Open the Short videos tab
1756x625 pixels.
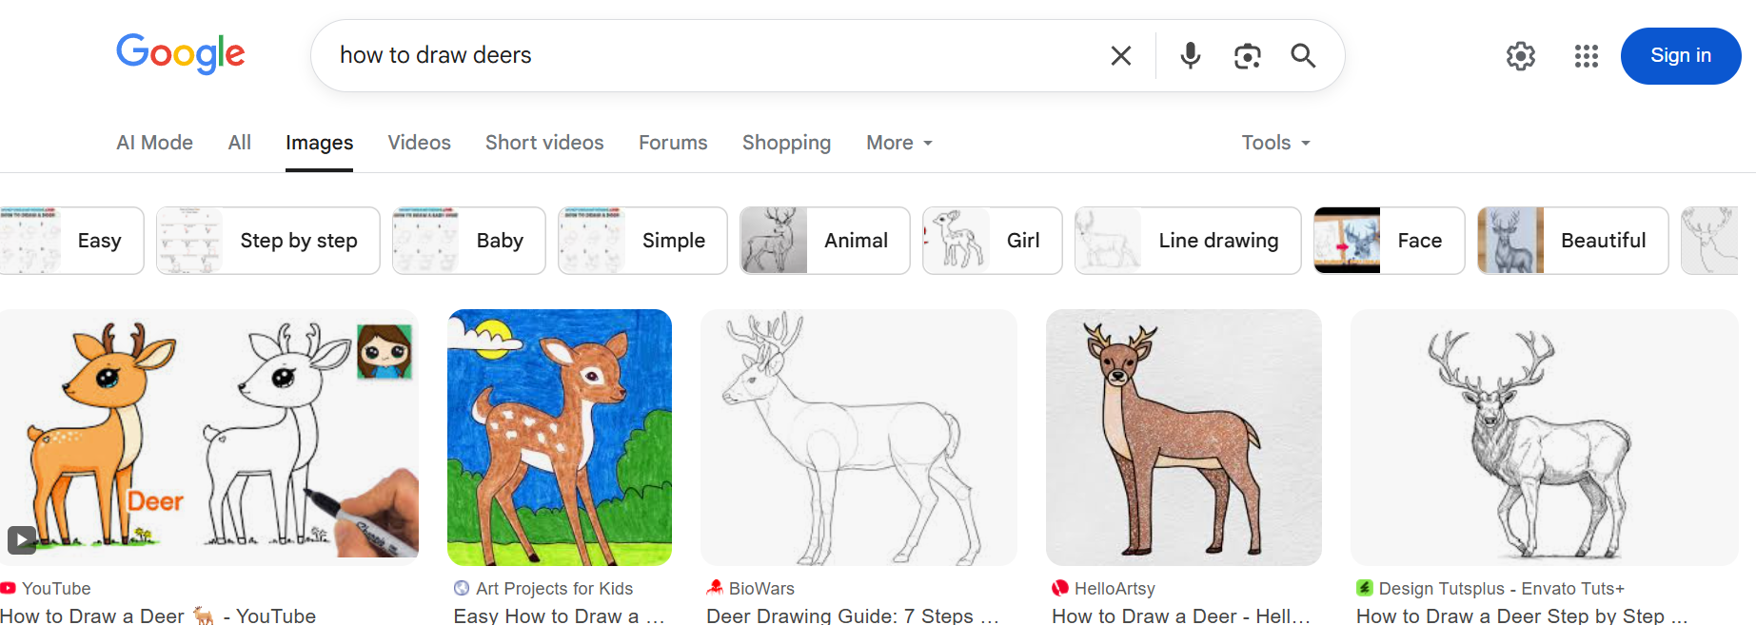pos(544,143)
